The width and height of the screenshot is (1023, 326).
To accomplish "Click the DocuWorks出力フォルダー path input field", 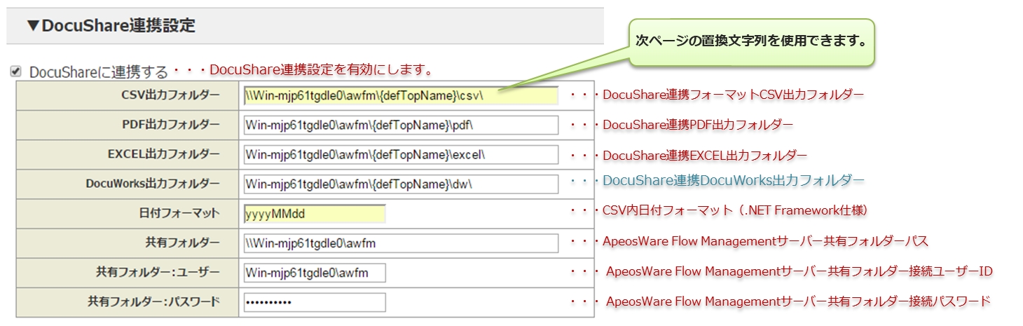I will click(401, 184).
